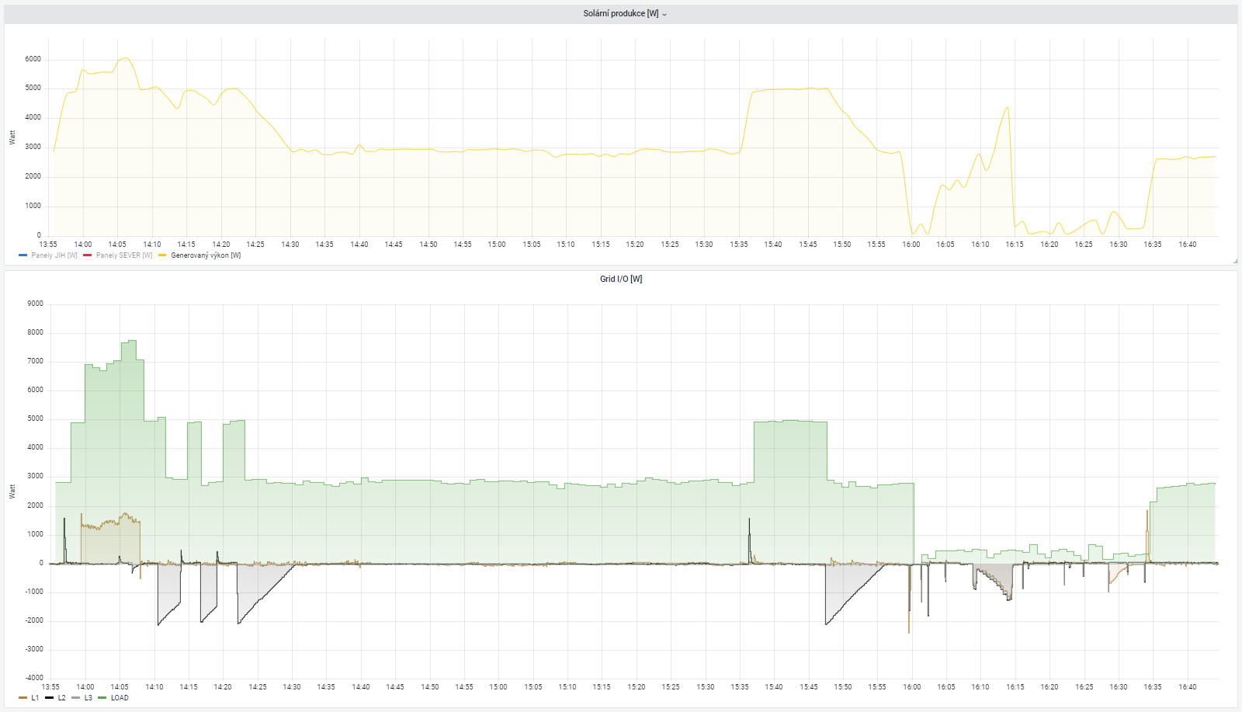The image size is (1242, 712).
Task: Toggle the Generovaný výkon [W] legend series
Action: point(206,255)
